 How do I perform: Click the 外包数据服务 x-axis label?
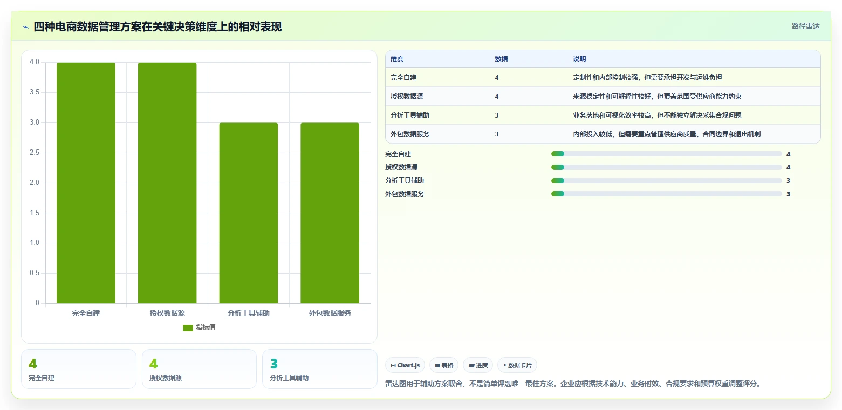330,313
